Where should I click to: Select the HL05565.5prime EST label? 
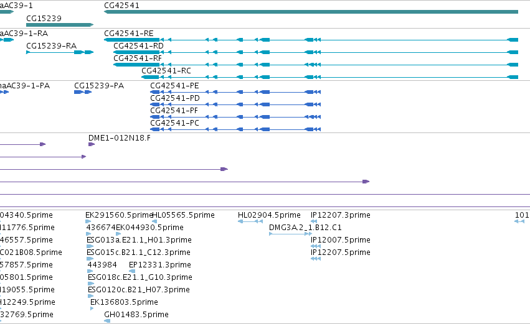(x=184, y=215)
